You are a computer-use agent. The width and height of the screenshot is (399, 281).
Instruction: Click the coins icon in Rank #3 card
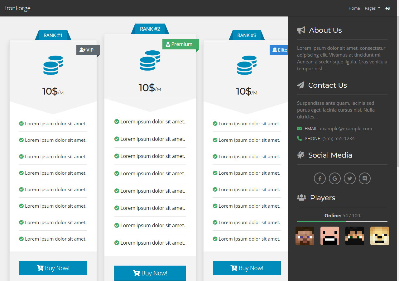pyautogui.click(x=247, y=65)
